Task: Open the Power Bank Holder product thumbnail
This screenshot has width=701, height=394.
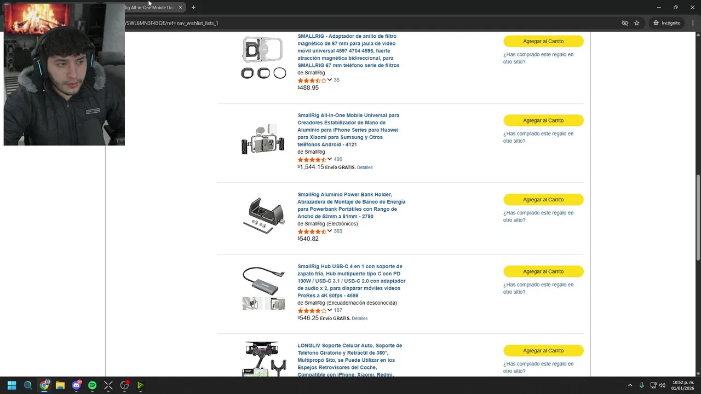Action: click(x=263, y=215)
